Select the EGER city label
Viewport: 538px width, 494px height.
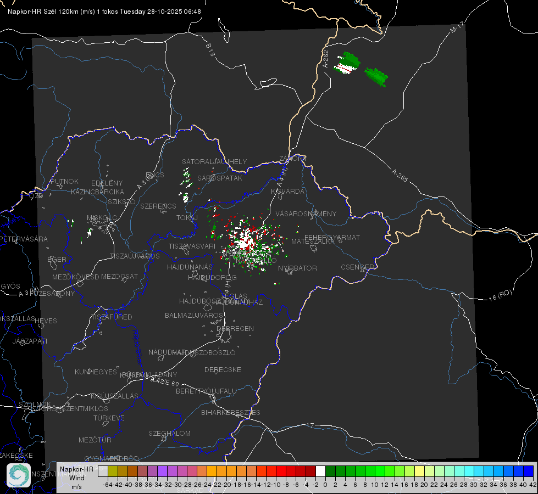(x=57, y=259)
